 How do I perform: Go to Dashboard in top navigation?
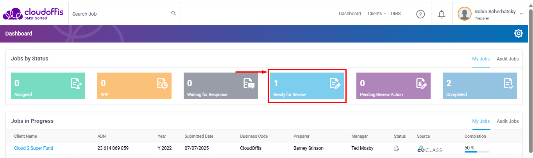(350, 14)
